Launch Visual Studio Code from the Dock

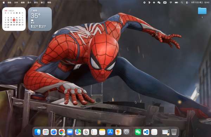tap(146, 132)
